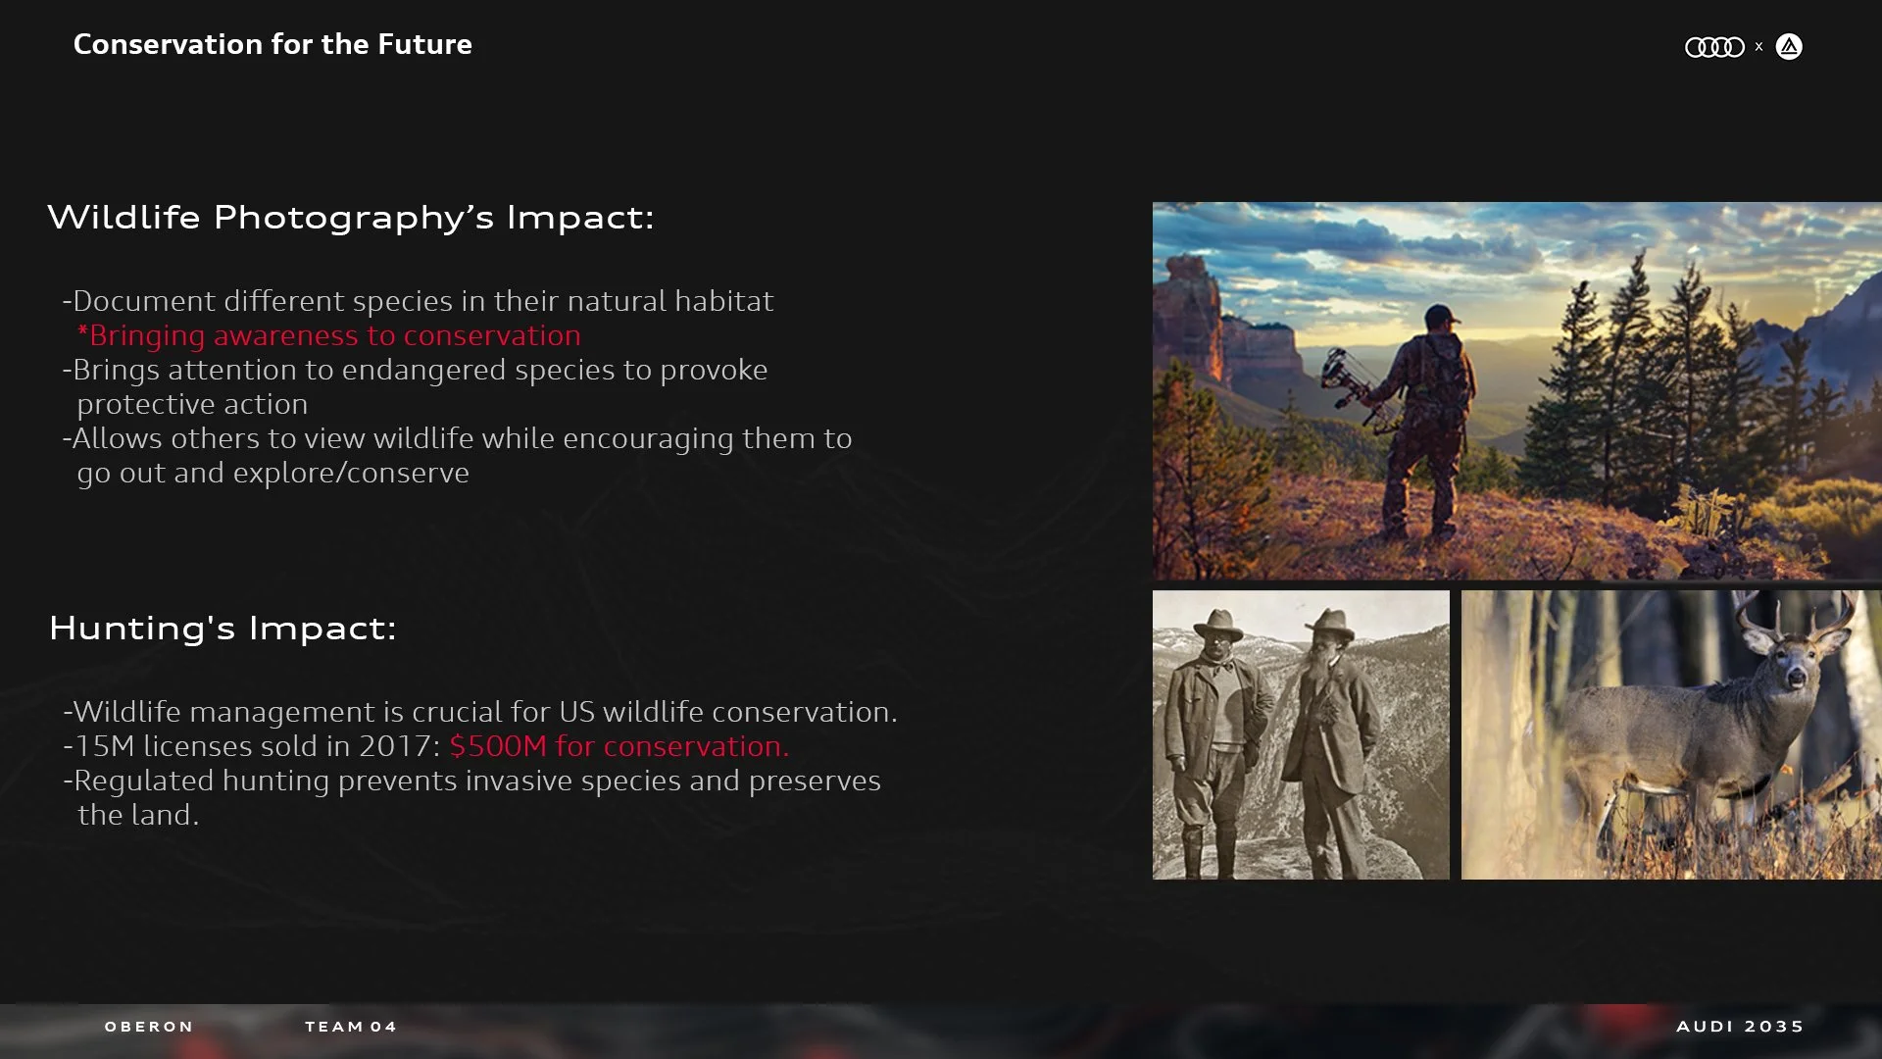Click red text Bringing awareness to conservation
This screenshot has width=1882, height=1059.
point(329,335)
